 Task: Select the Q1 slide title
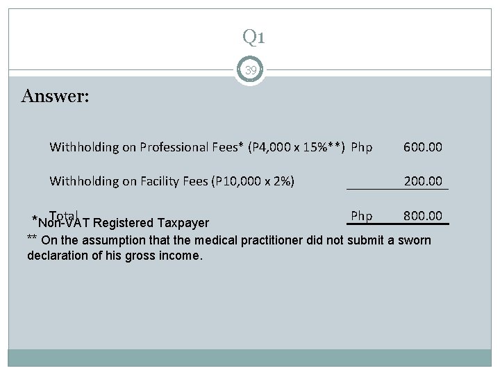pyautogui.click(x=253, y=37)
